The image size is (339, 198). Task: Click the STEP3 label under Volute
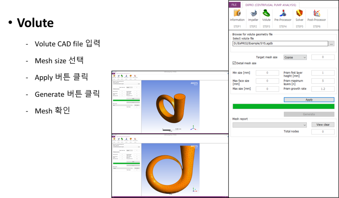[x=267, y=26]
